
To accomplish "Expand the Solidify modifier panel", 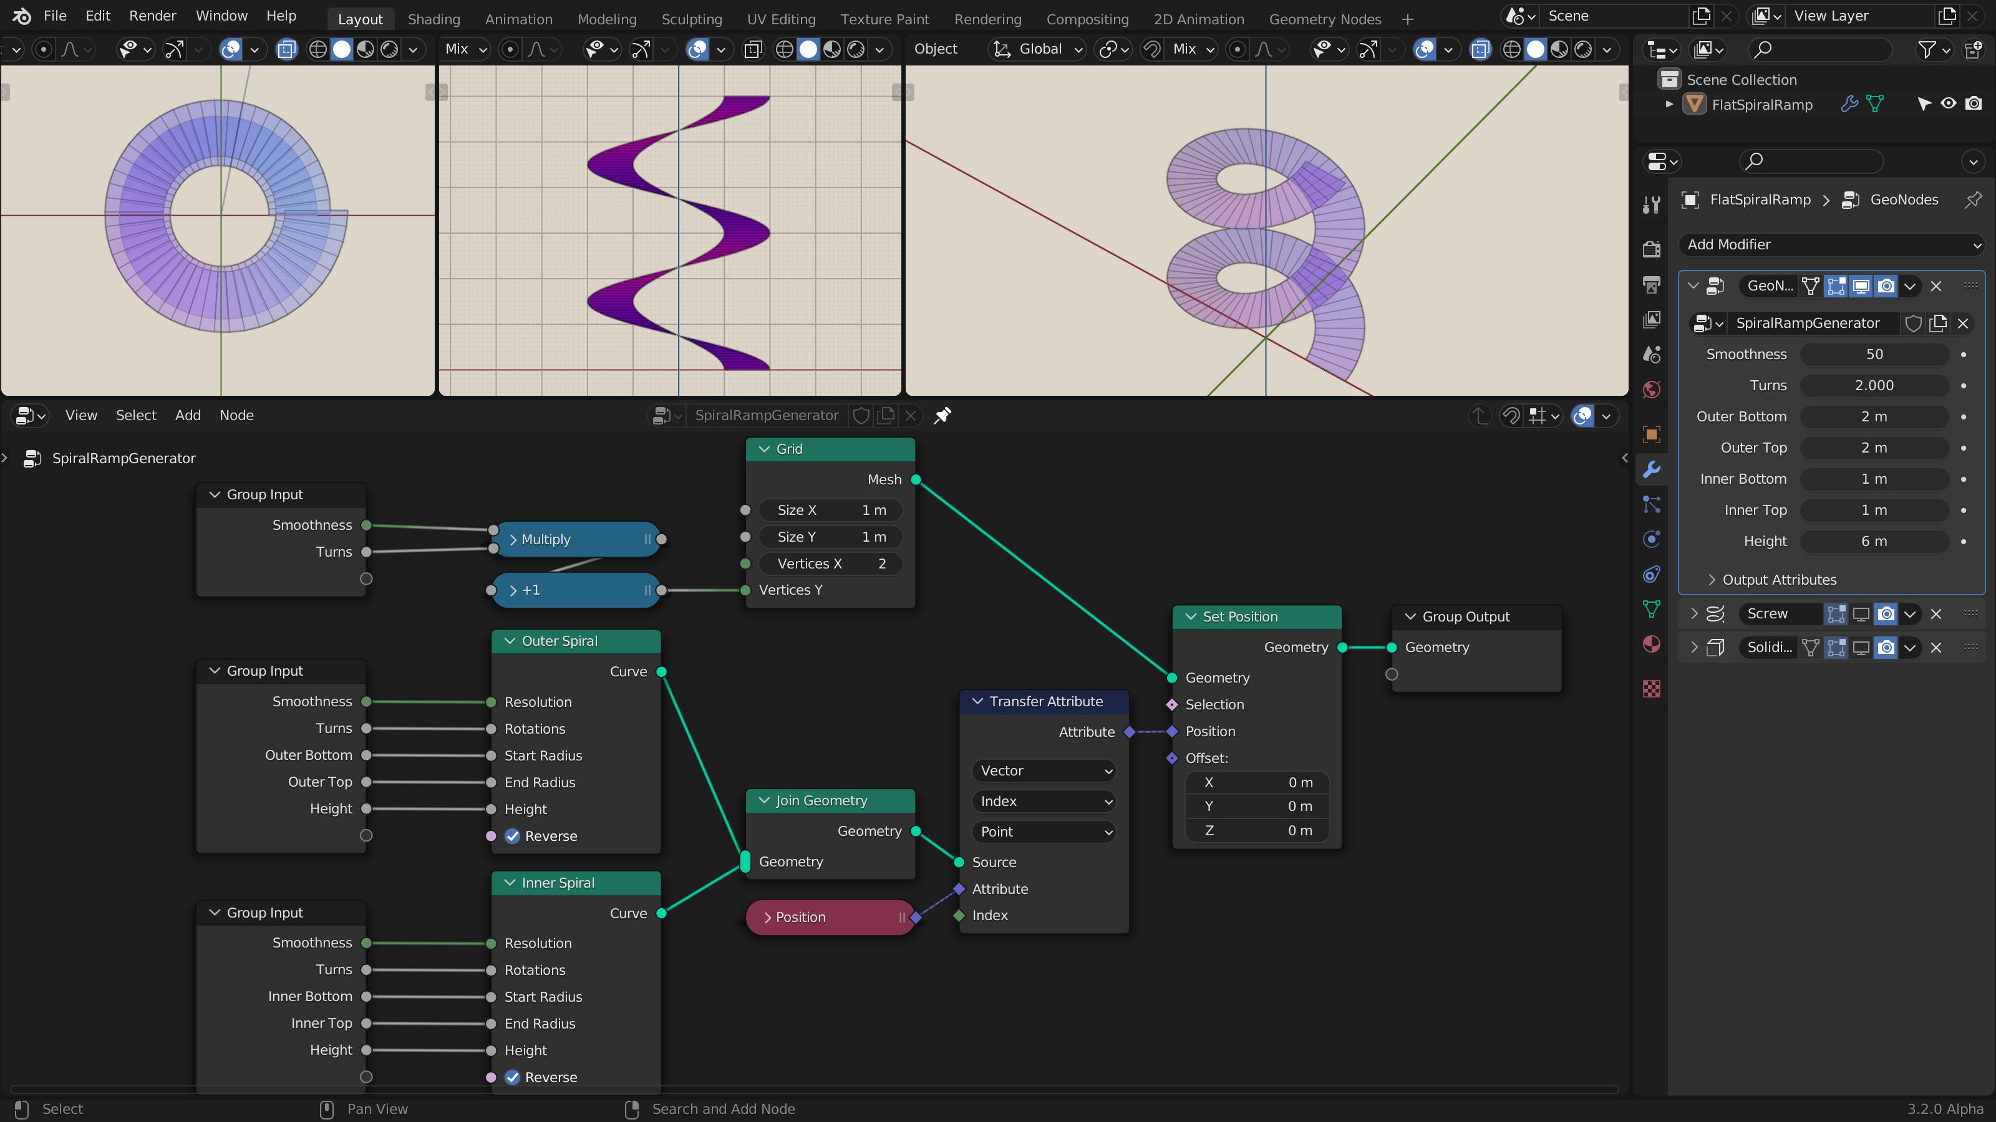I will (x=1694, y=648).
